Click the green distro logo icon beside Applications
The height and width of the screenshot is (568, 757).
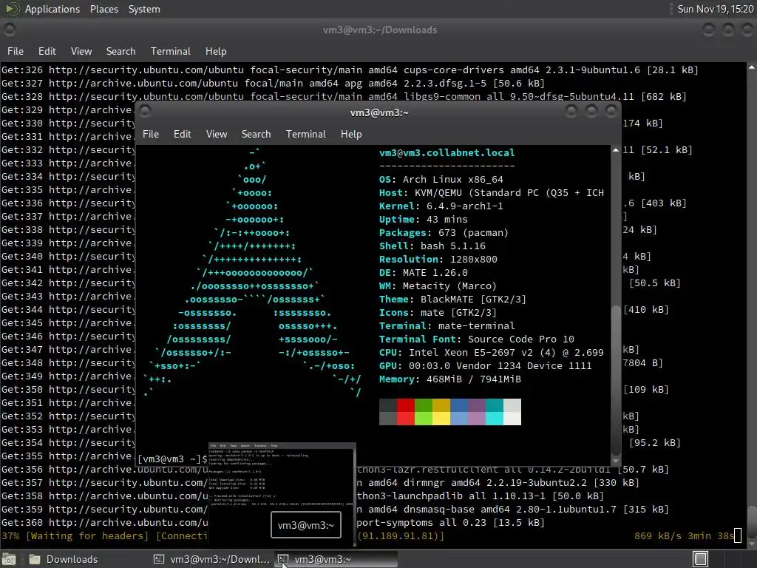pyautogui.click(x=12, y=9)
